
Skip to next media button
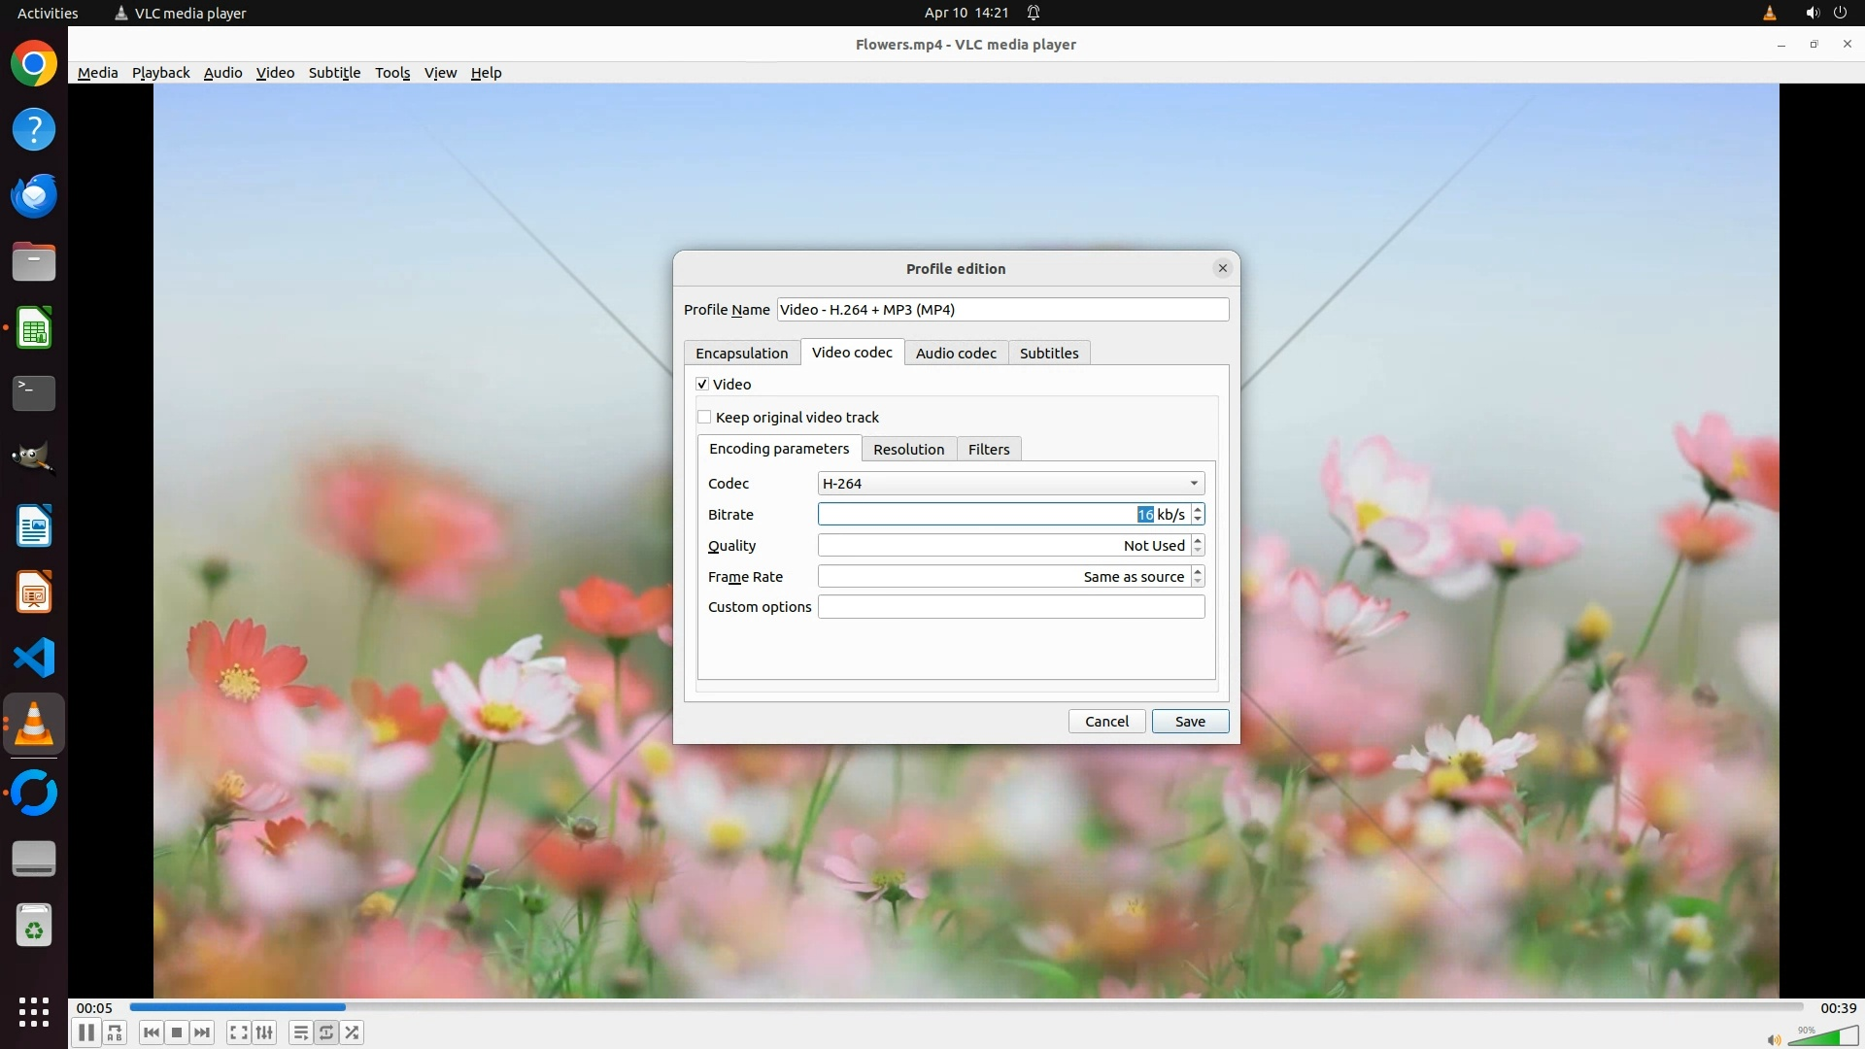pos(202,1032)
